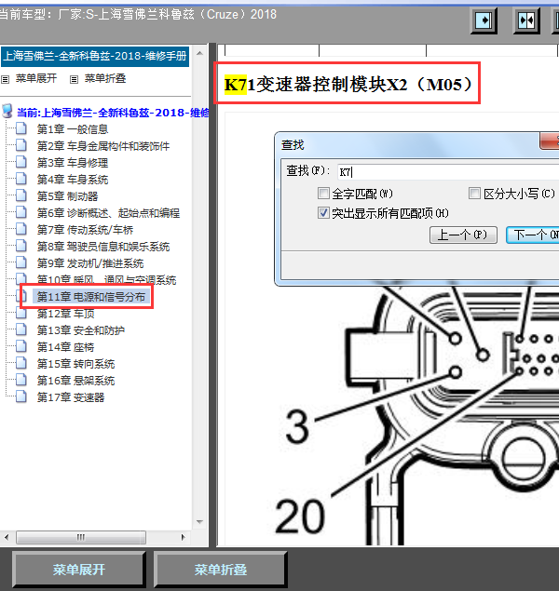Open 第7章 传动系统/车桥 chapter

tap(85, 230)
